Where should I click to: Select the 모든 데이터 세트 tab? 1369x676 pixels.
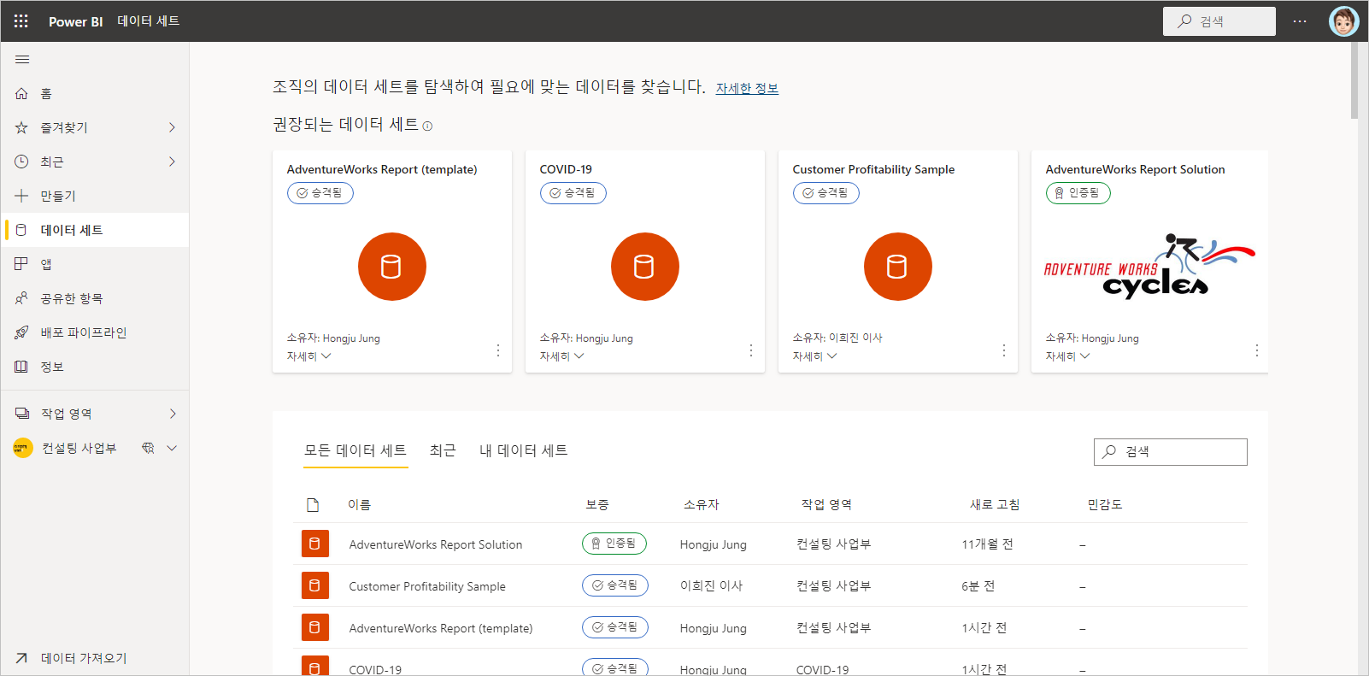click(355, 450)
